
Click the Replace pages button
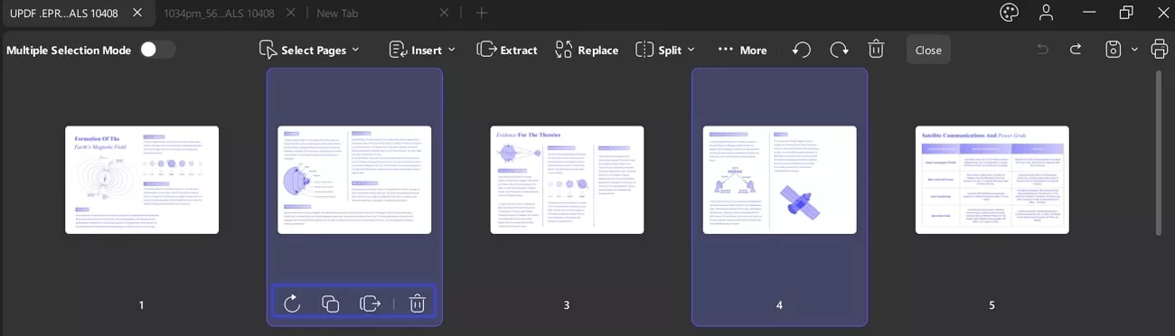(587, 50)
